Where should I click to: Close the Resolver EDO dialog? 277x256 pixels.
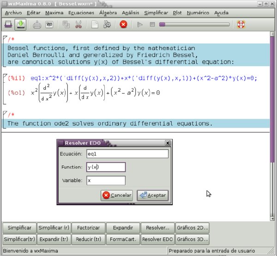(168, 143)
